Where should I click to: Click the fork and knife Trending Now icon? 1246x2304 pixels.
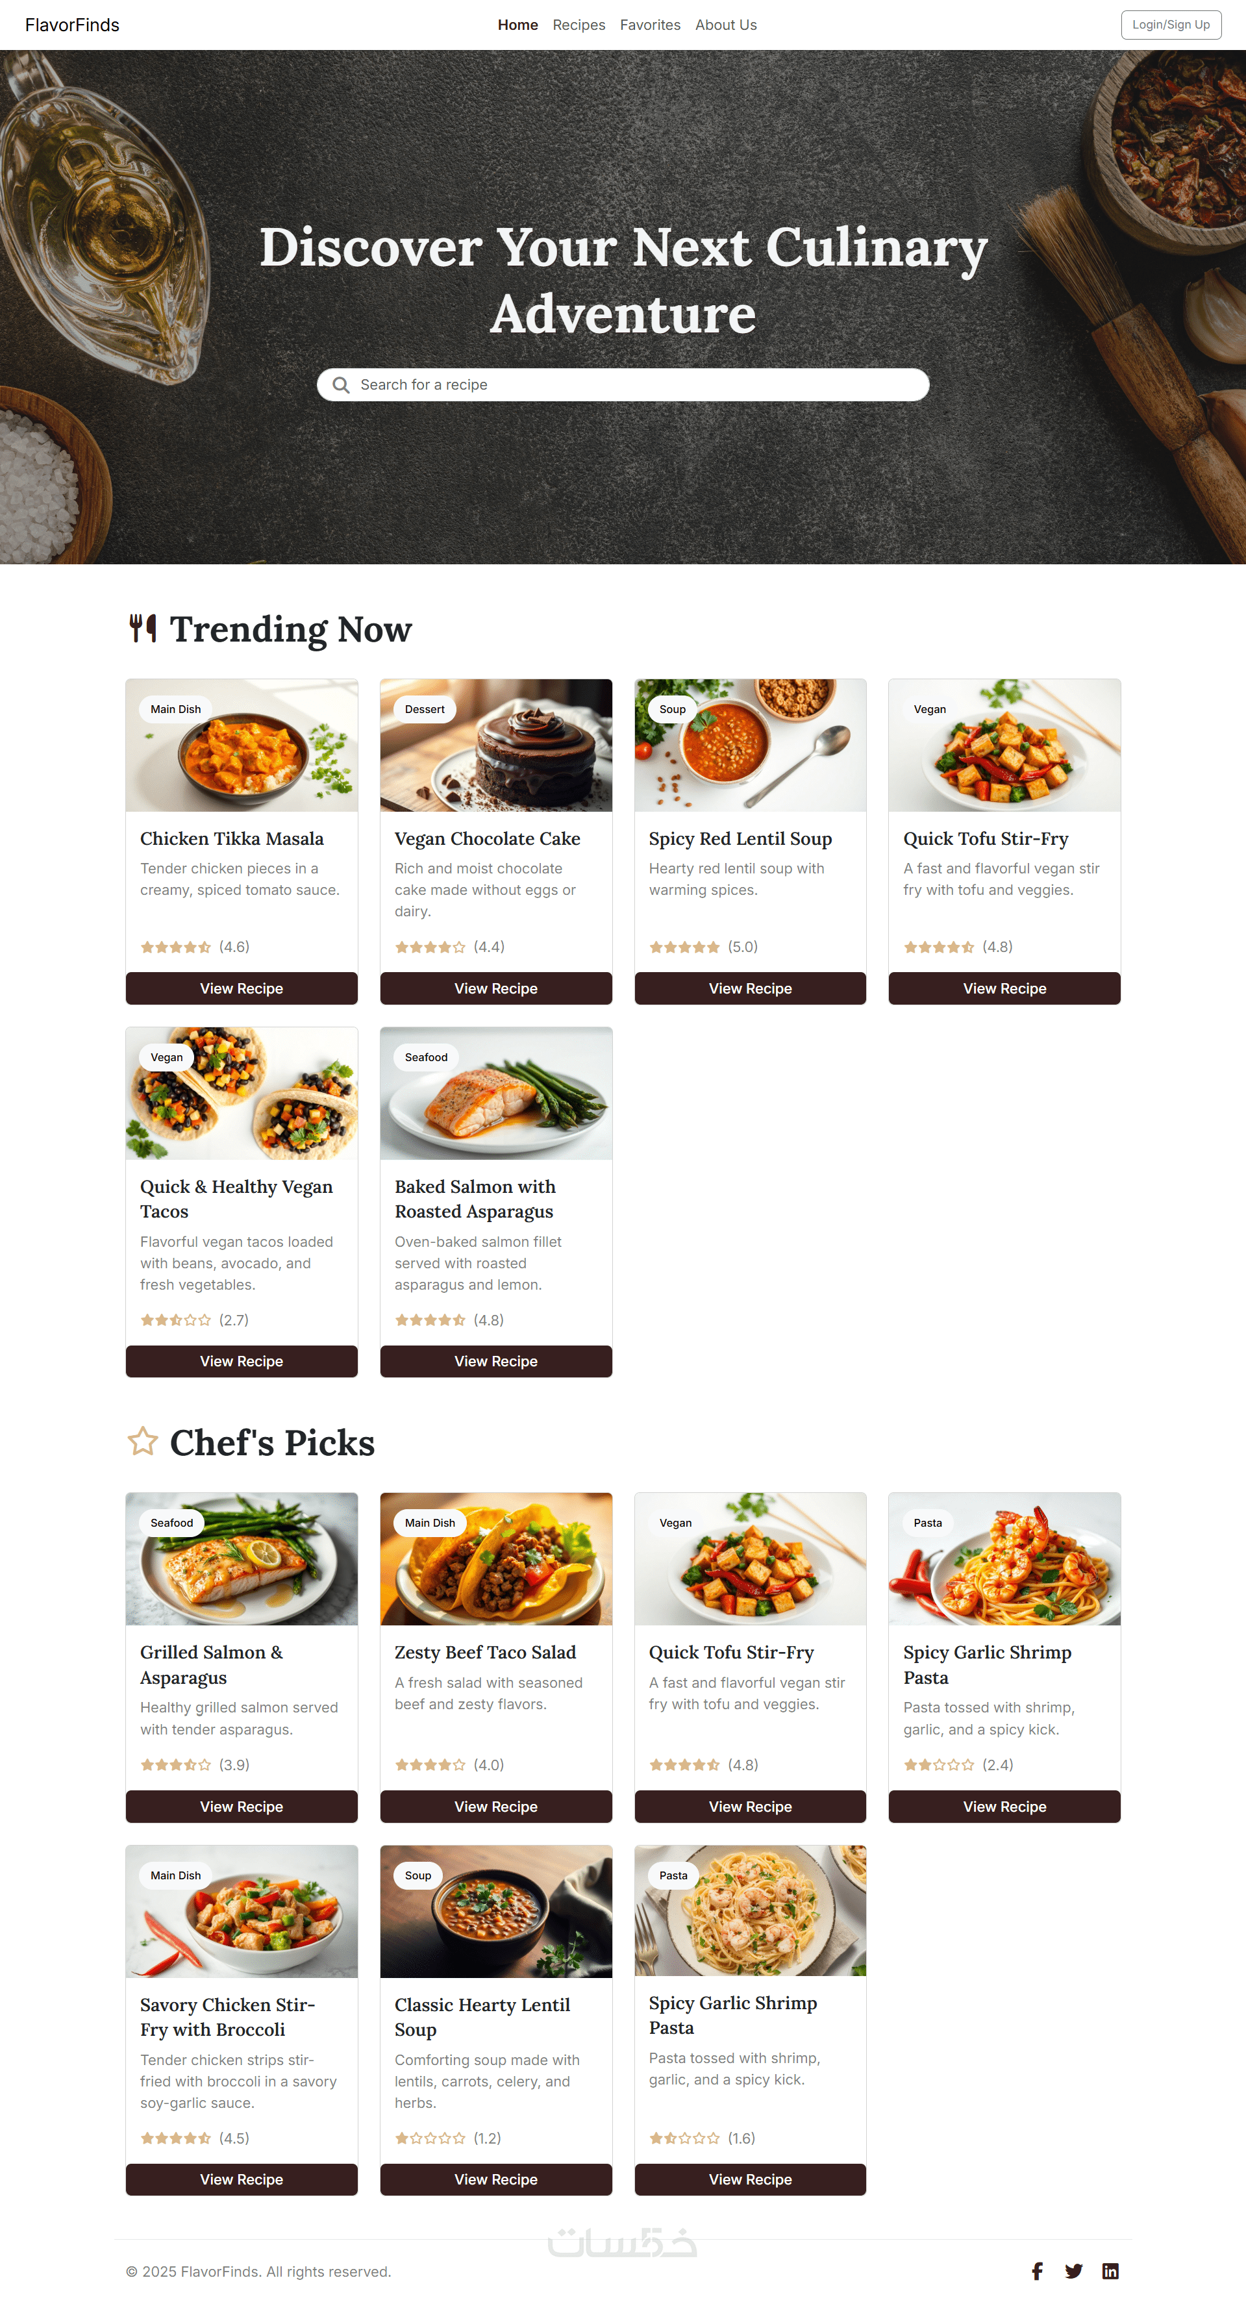pos(142,628)
